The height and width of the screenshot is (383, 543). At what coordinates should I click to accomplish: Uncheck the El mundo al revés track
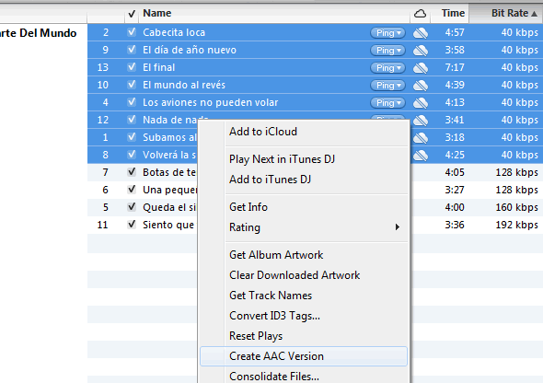point(132,85)
